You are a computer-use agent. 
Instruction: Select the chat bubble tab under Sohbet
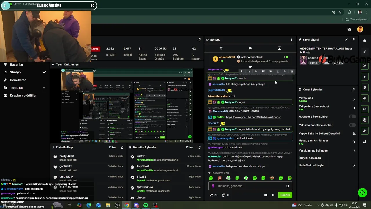[x=250, y=48]
